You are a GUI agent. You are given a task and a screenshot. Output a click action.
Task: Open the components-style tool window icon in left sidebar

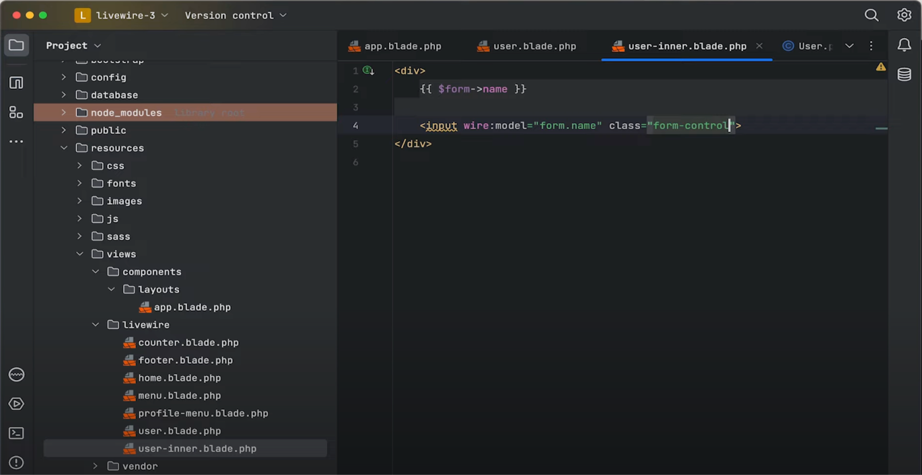pos(16,112)
